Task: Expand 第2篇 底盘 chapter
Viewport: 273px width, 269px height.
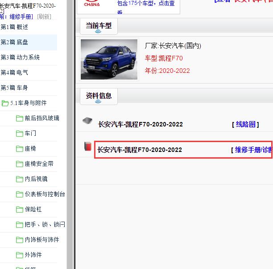Action: click(14, 42)
